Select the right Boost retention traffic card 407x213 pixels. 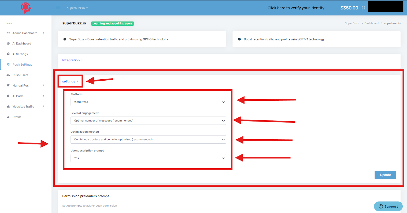point(316,39)
